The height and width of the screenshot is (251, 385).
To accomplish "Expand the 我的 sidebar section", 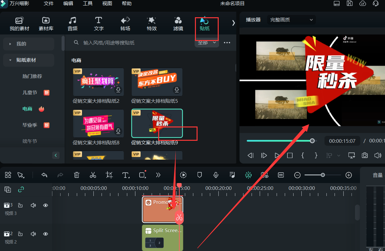I will tap(29, 44).
